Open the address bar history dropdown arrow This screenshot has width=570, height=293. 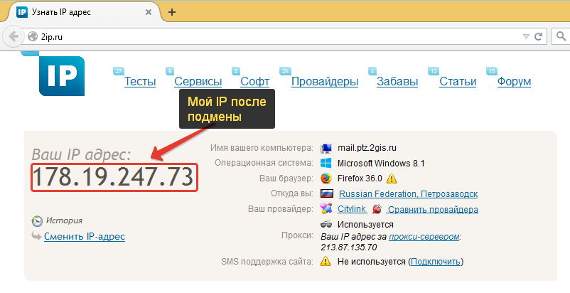point(526,37)
